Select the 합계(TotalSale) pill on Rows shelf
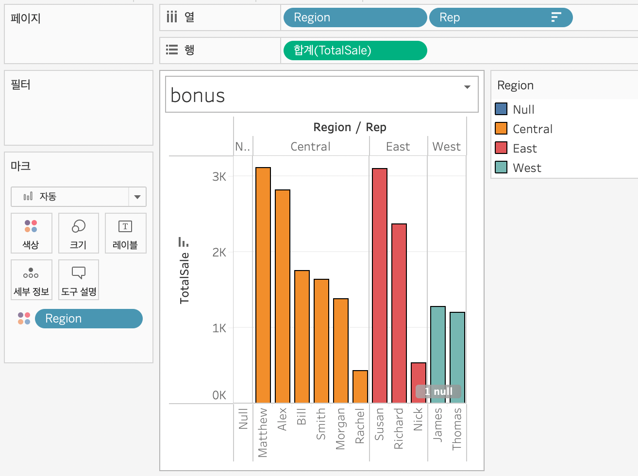 354,51
